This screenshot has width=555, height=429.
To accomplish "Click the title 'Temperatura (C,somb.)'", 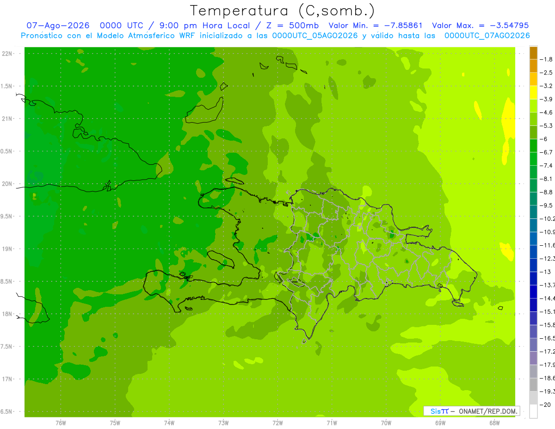I will click(x=283, y=11).
